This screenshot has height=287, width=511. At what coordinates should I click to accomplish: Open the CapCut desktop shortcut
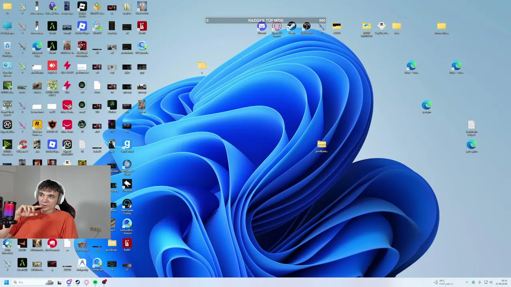(381, 28)
